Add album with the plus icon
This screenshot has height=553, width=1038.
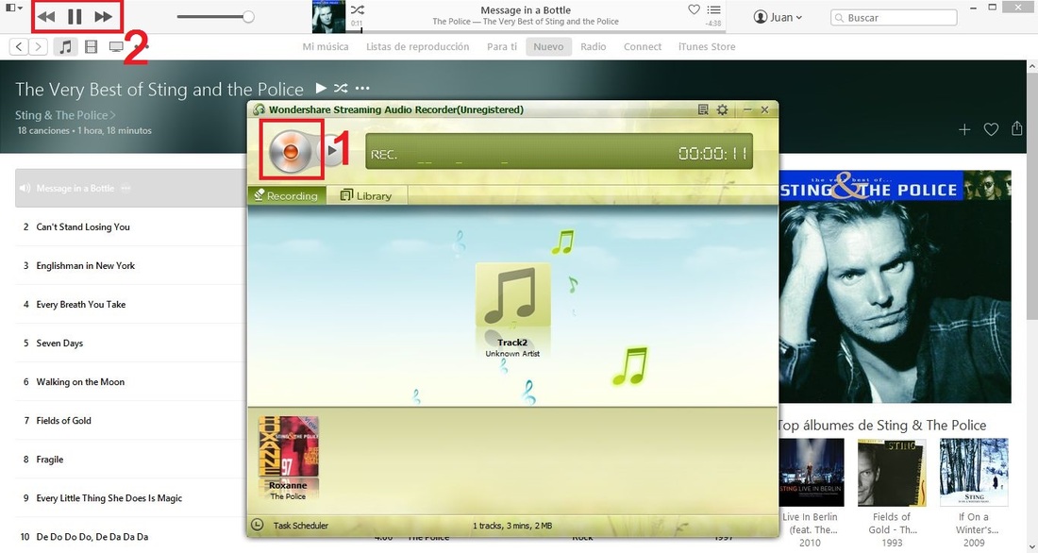(964, 130)
